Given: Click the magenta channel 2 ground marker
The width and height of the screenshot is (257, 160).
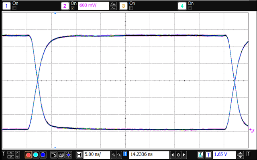Looking at the screenshot, I should click(252, 130).
